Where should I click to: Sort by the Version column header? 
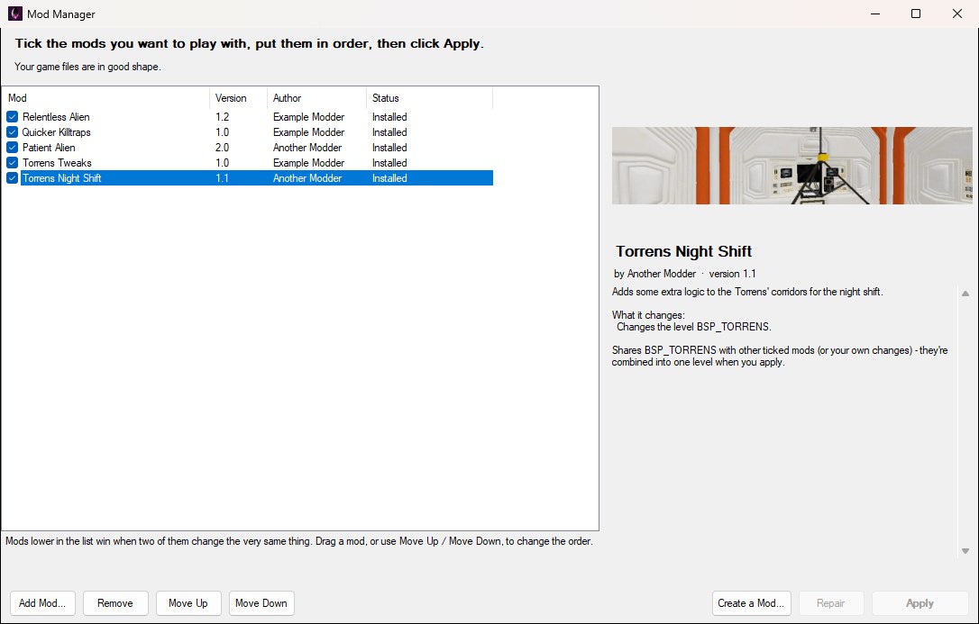coord(239,98)
